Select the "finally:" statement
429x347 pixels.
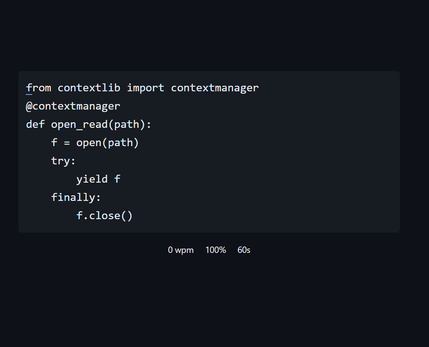[76, 197]
